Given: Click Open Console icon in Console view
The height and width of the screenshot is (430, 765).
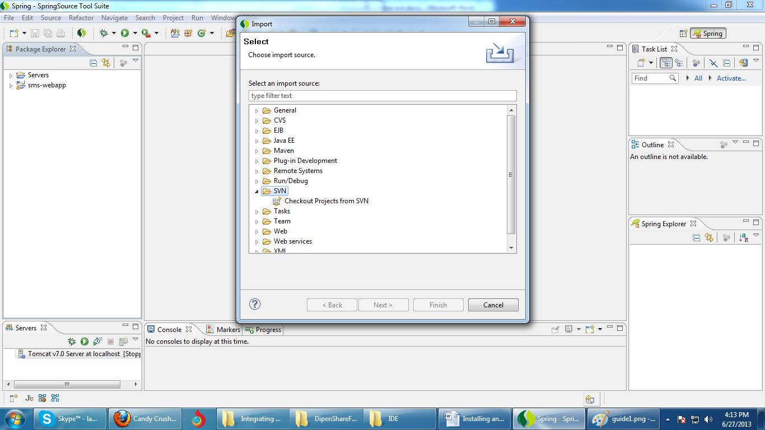Looking at the screenshot, I should 589,329.
